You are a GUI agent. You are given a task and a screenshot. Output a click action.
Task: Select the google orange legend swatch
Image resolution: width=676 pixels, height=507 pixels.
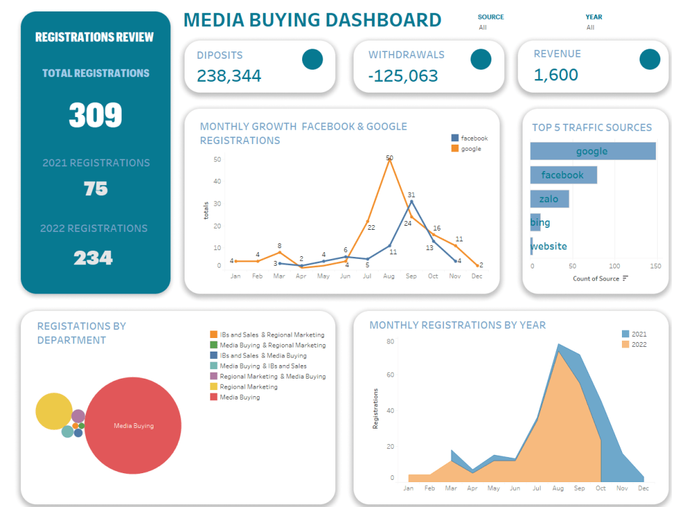coord(455,148)
